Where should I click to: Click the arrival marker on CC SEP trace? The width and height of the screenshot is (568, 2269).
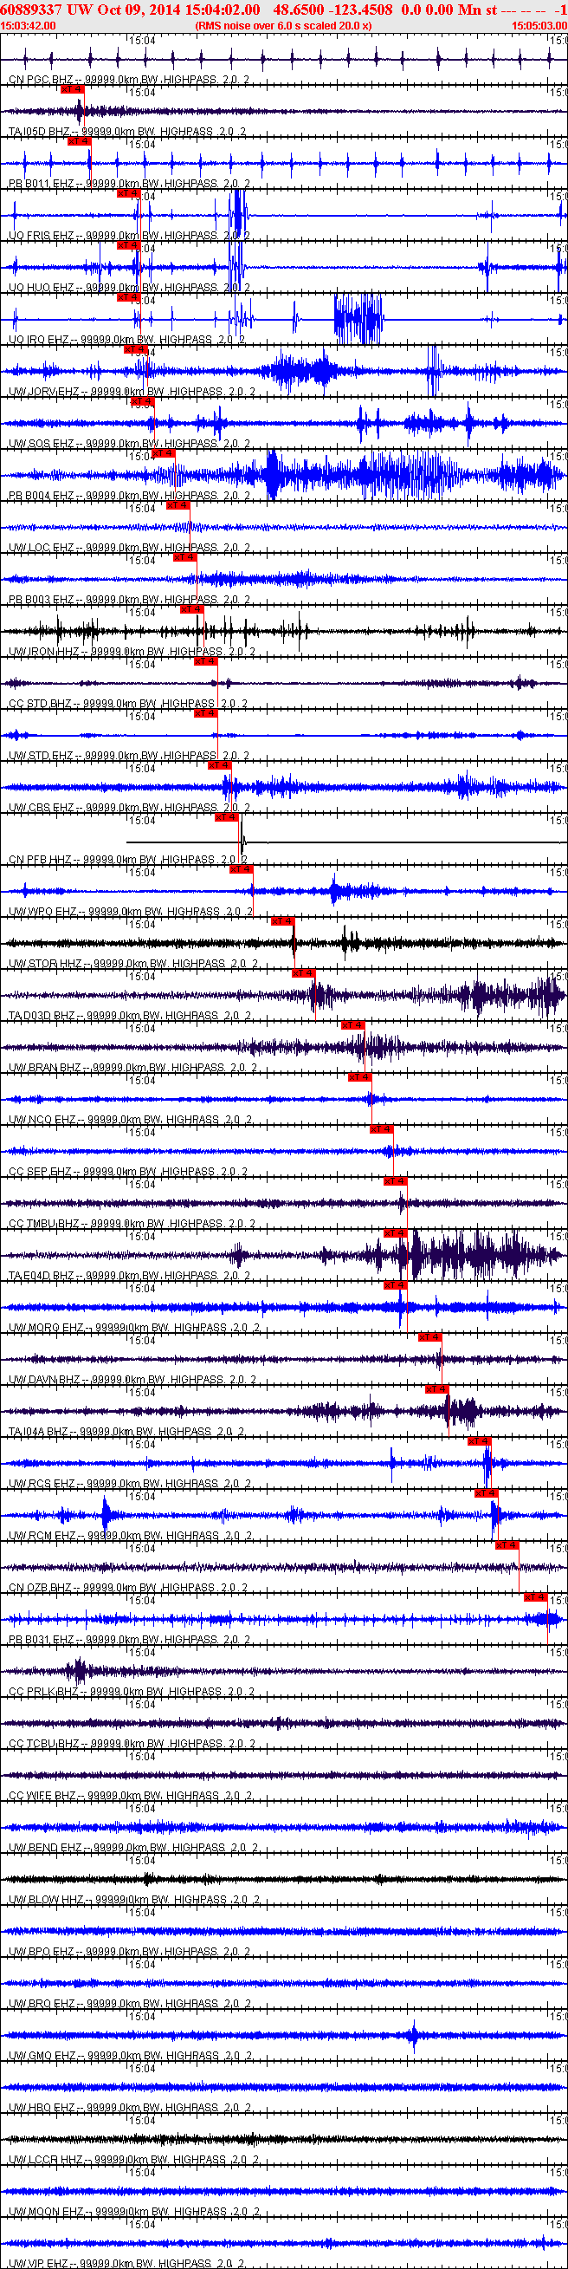(x=381, y=1128)
